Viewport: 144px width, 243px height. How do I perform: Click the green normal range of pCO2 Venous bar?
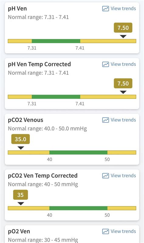pos(78,152)
